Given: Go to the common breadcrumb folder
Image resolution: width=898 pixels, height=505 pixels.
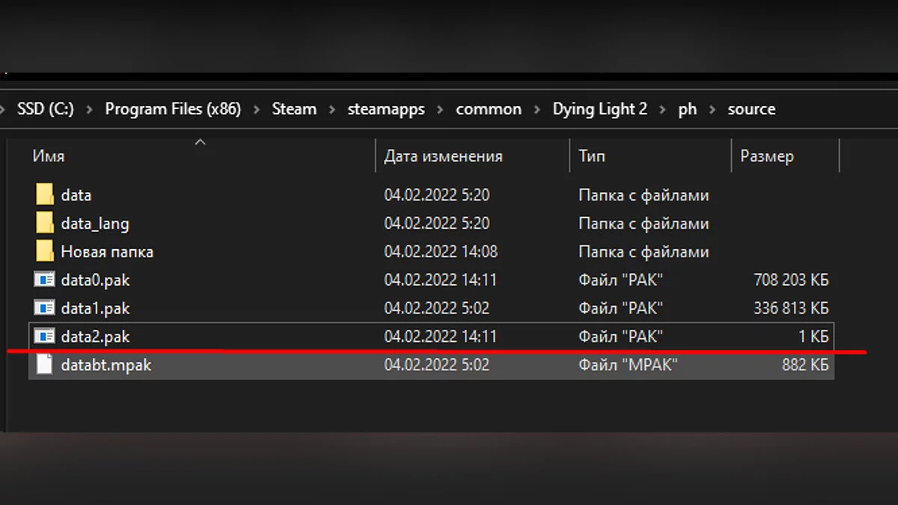Looking at the screenshot, I should (x=489, y=109).
